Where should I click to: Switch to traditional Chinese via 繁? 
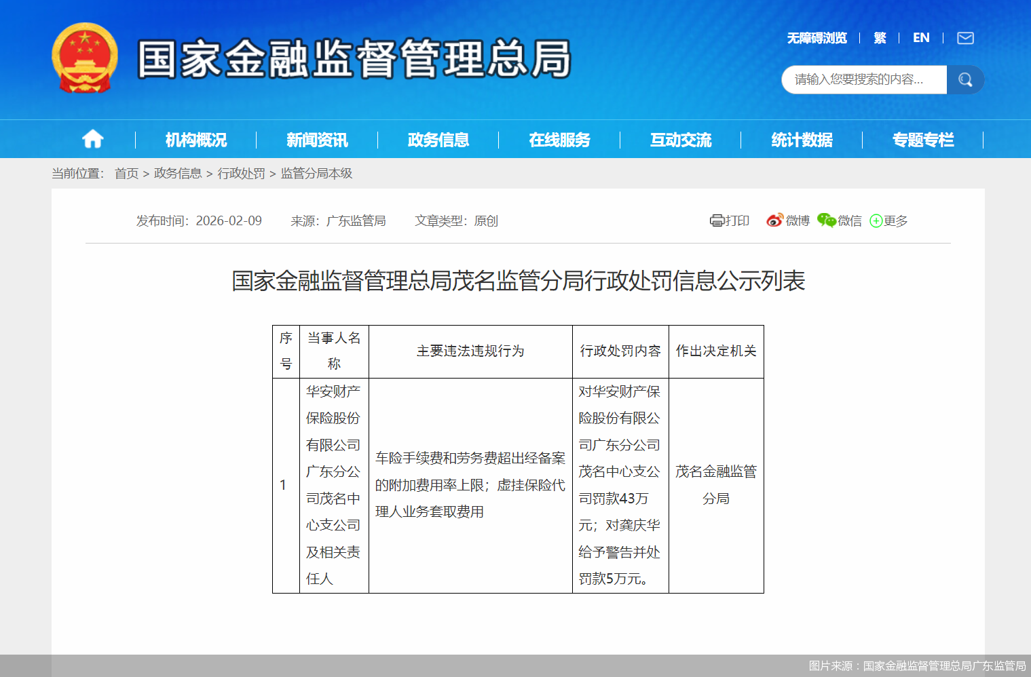(880, 38)
